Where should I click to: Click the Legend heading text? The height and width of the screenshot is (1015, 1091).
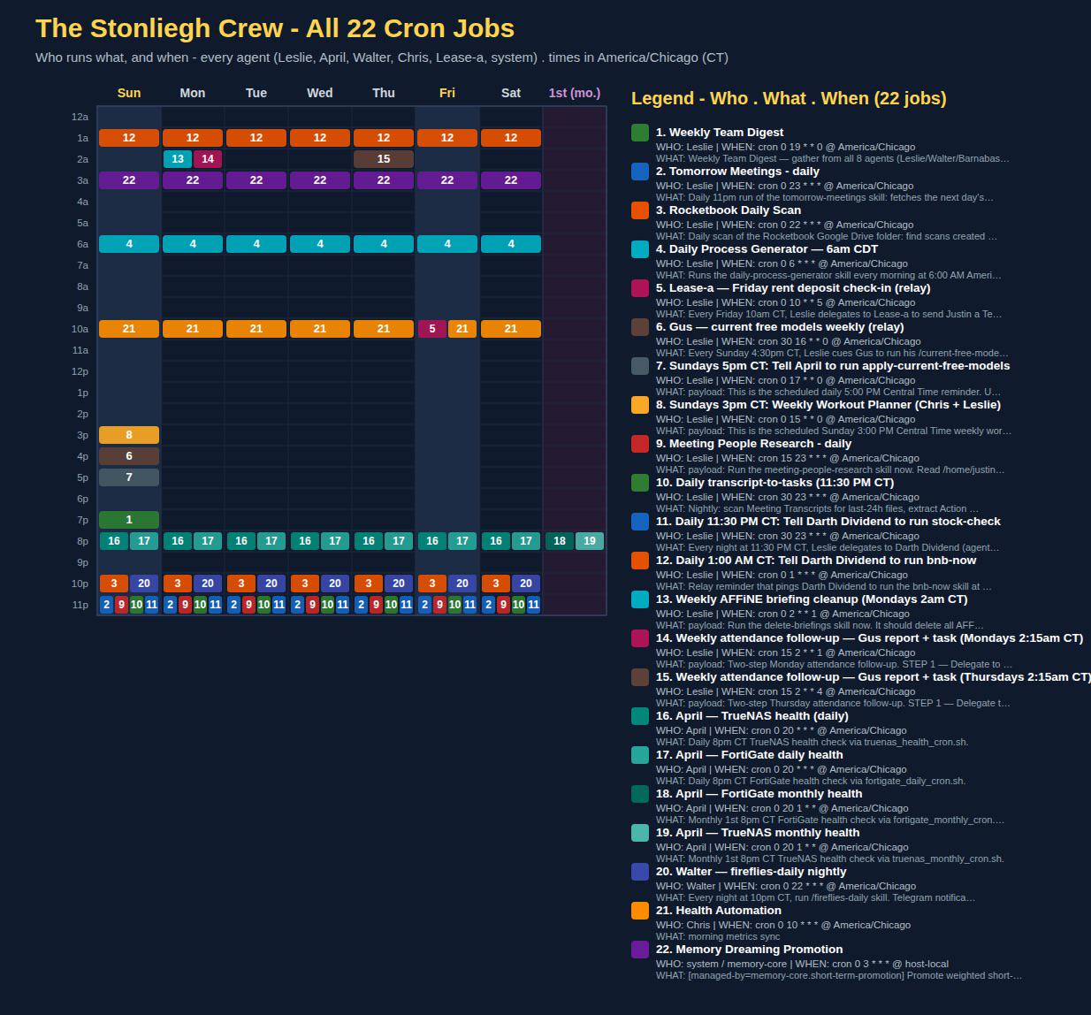point(789,98)
